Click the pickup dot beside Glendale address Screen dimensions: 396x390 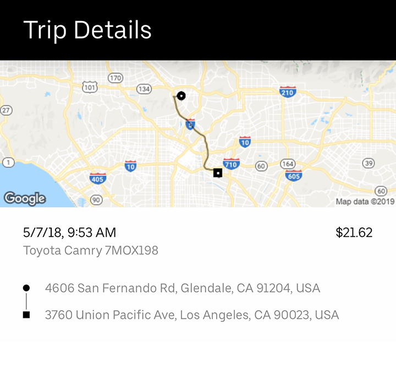pyautogui.click(x=26, y=288)
